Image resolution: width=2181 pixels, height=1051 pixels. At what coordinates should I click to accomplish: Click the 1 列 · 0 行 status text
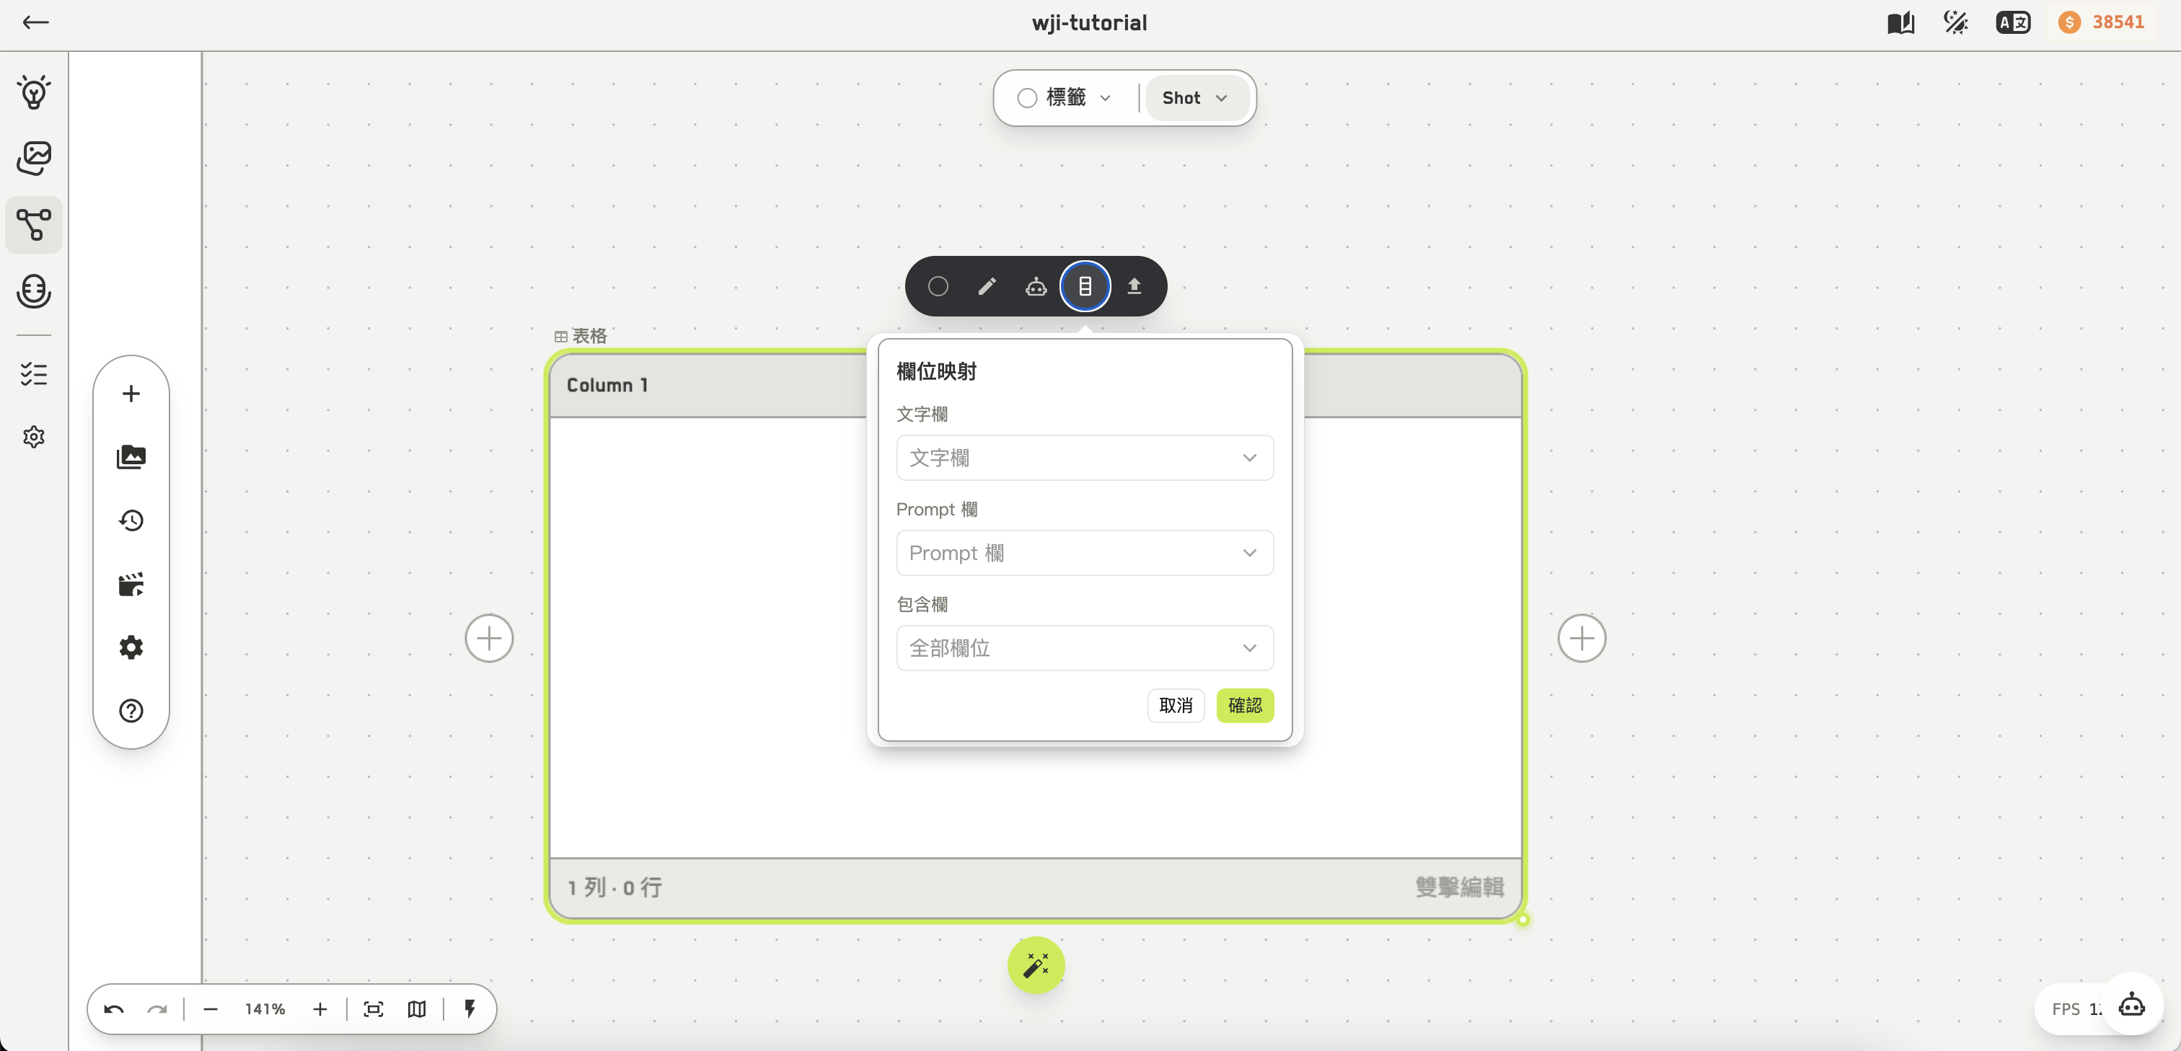tap(614, 887)
